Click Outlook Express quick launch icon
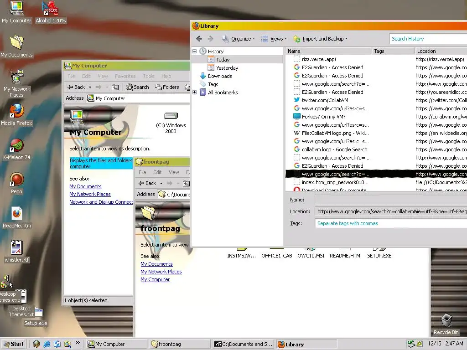 tap(57, 344)
